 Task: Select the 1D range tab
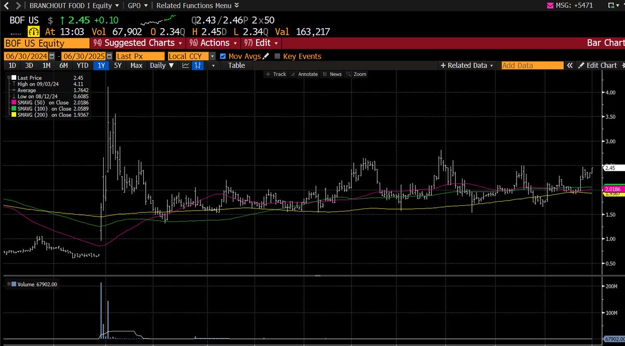coord(12,66)
